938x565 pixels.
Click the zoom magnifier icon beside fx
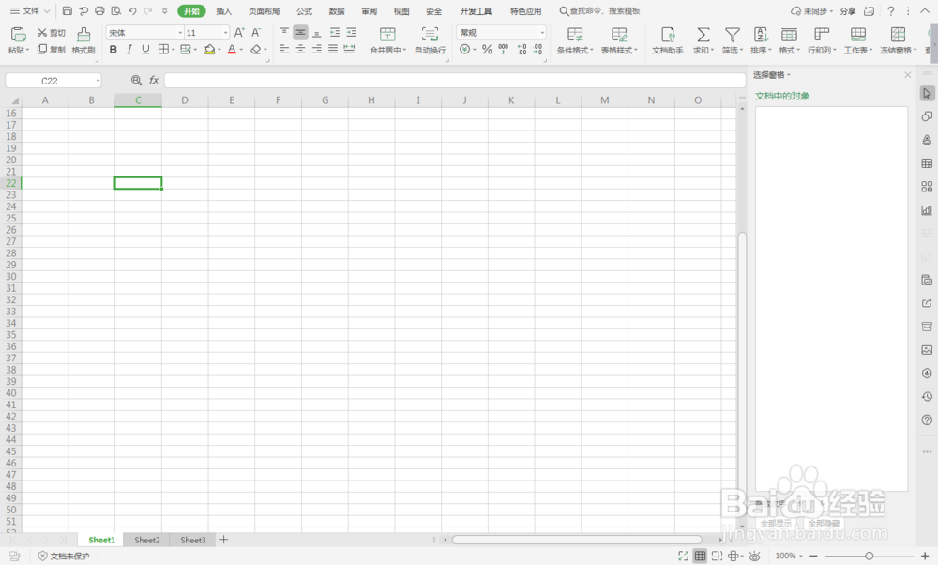coord(136,80)
